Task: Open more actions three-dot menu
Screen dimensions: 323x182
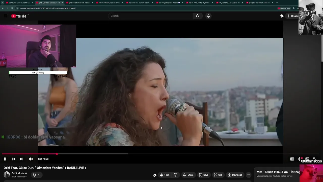Action: 249,175
